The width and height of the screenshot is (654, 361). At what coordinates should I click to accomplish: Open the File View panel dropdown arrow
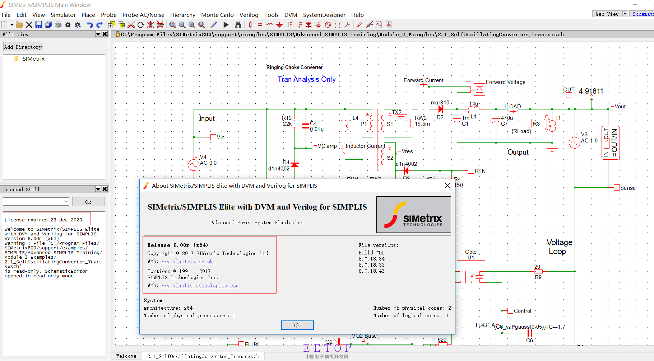(98, 34)
